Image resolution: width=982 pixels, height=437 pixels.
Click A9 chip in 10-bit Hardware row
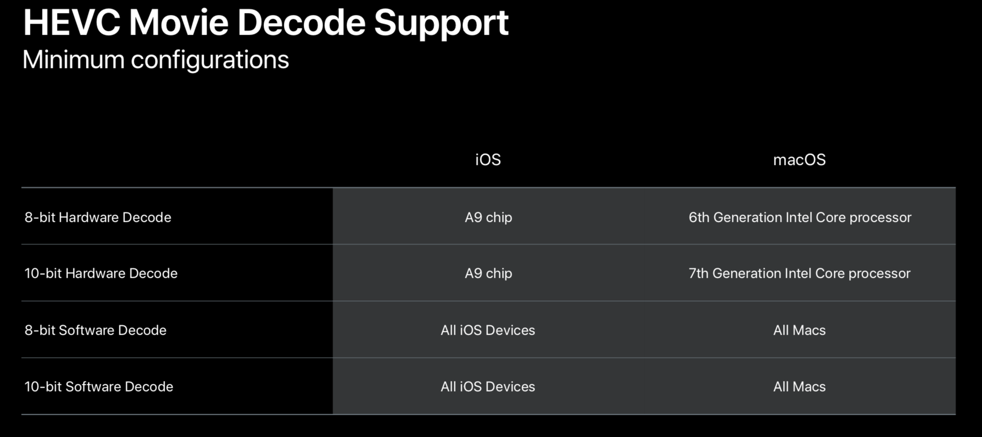[488, 273]
